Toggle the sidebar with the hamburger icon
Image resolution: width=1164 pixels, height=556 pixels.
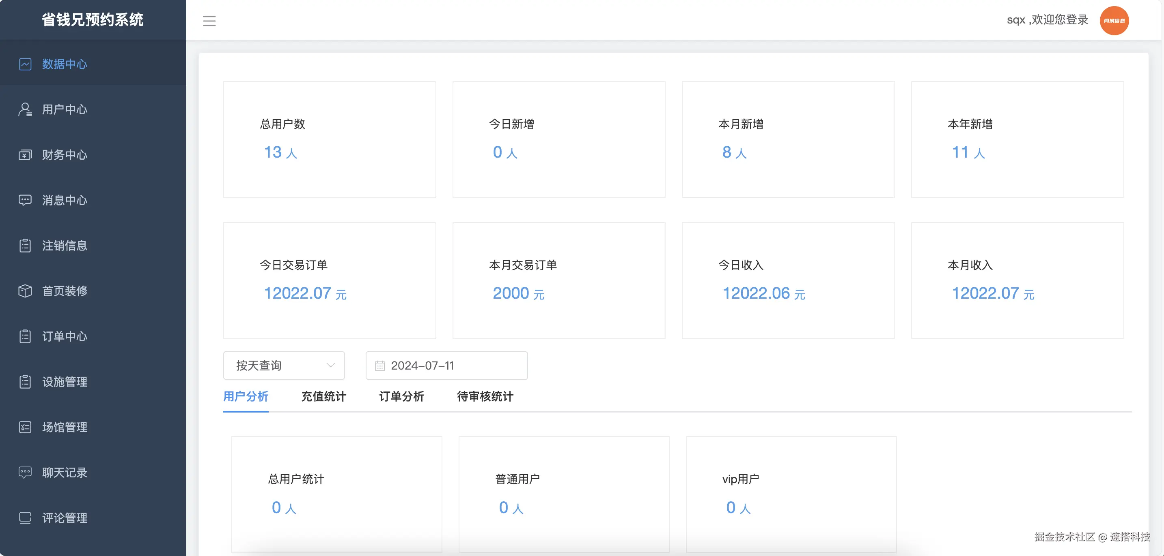[209, 21]
